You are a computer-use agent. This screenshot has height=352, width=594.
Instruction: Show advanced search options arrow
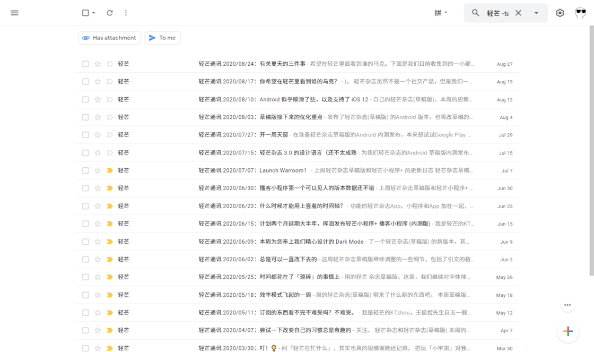tap(536, 13)
